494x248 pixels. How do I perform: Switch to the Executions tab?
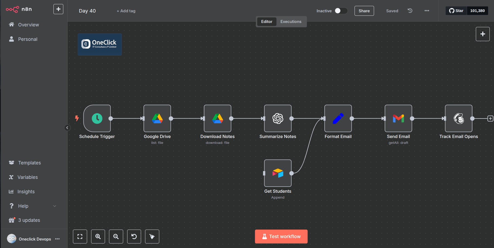tap(291, 22)
